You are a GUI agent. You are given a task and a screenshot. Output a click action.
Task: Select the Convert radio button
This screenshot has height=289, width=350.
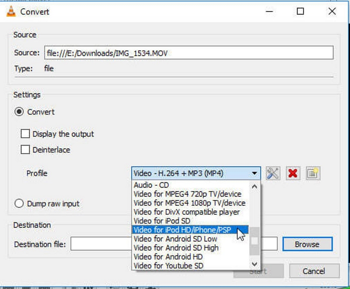tap(19, 112)
